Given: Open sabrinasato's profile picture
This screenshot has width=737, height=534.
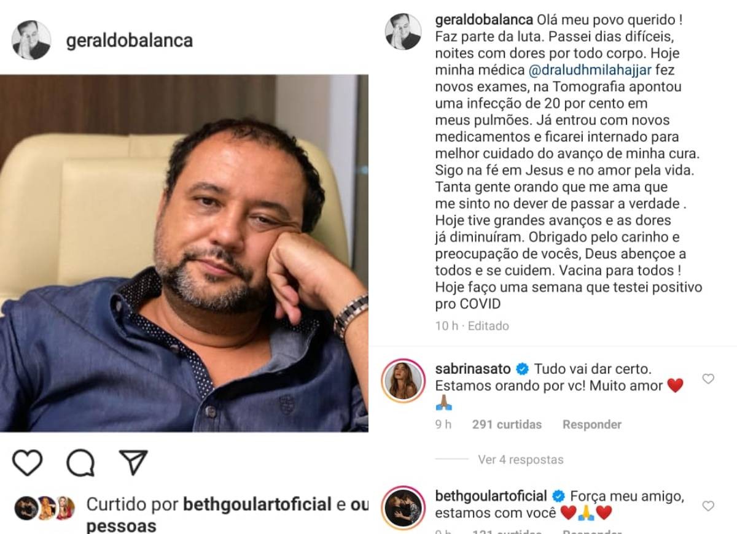Looking at the screenshot, I should point(404,381).
